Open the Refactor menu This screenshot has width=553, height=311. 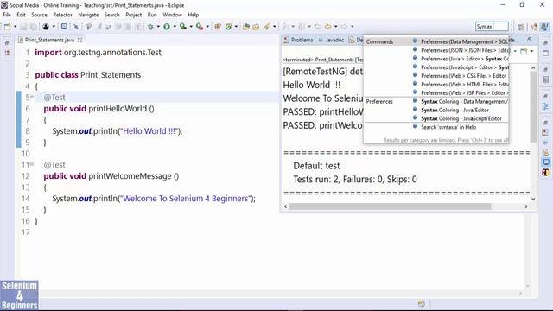pyautogui.click(x=62, y=15)
